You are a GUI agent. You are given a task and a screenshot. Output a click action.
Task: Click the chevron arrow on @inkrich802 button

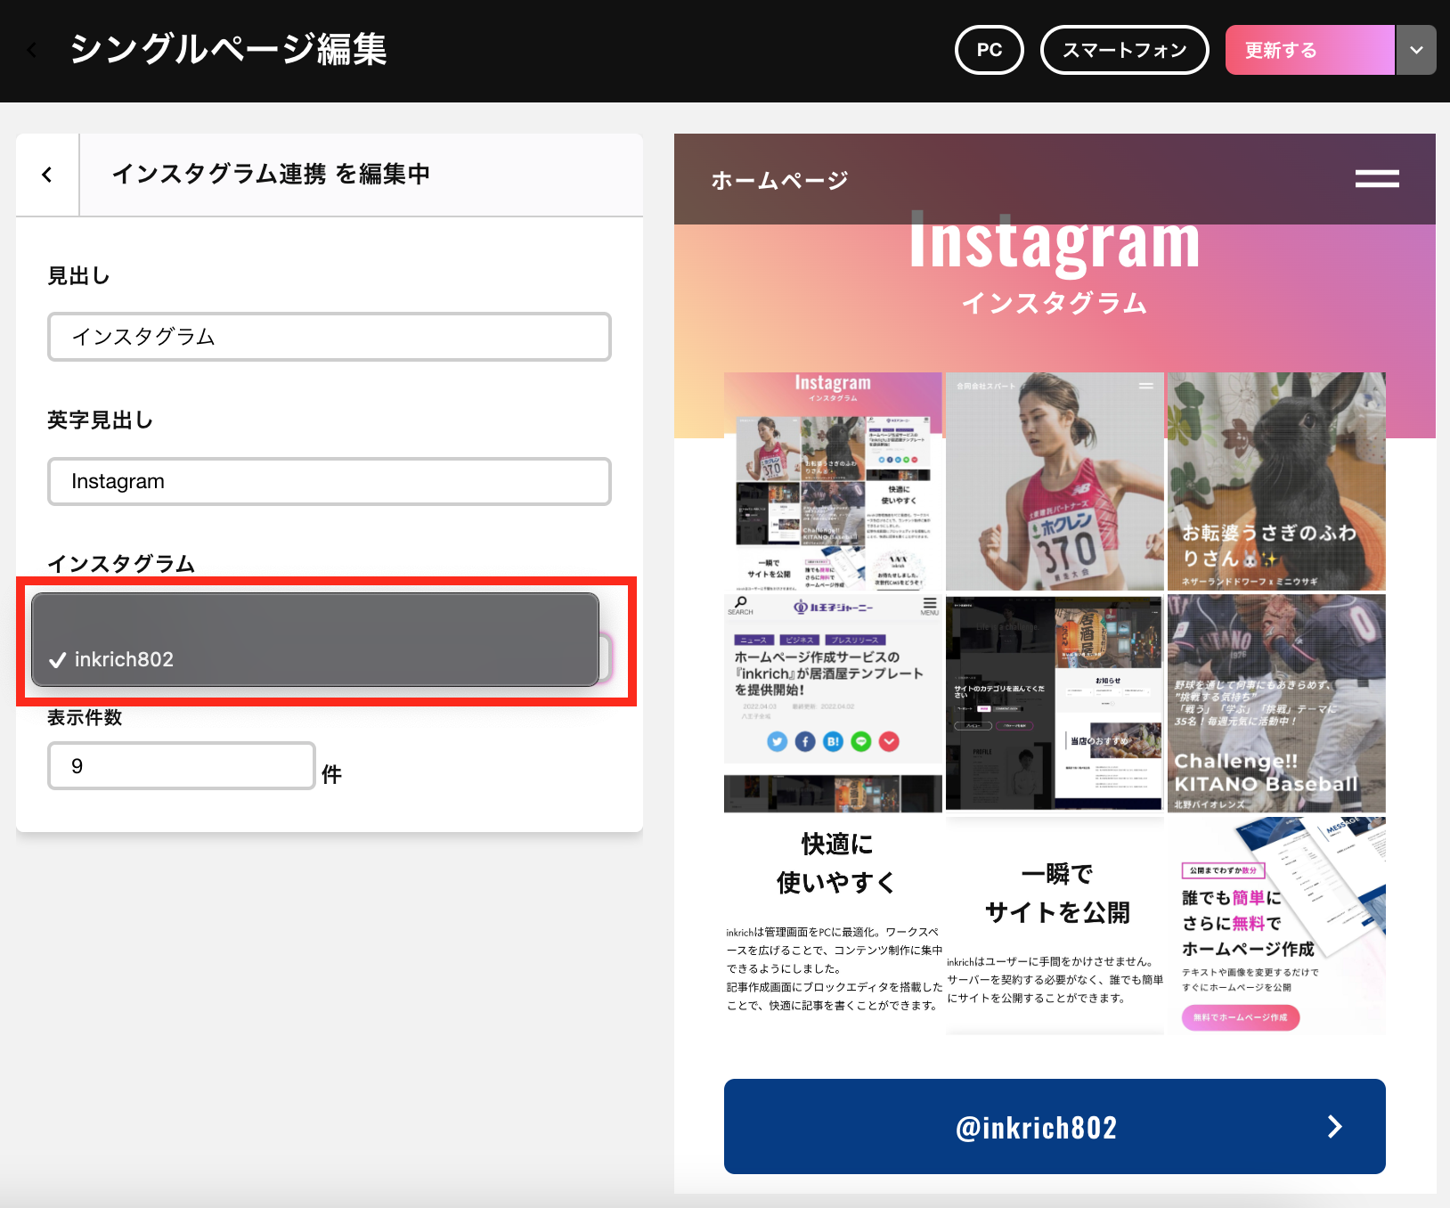pyautogui.click(x=1334, y=1127)
